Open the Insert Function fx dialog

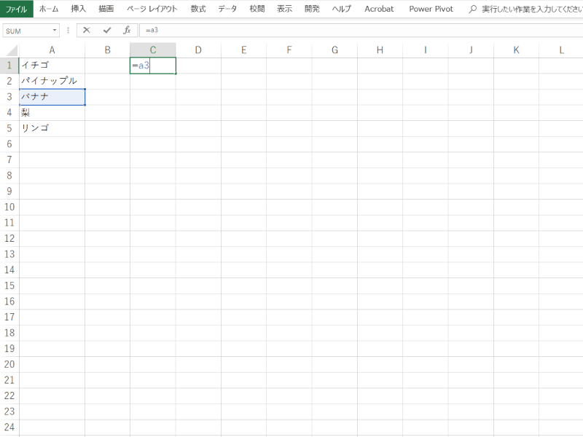pos(127,31)
